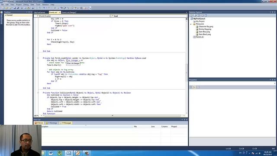Viewport: 277px width, 156px height.
Task: Select Gem Blue.png file
Action: click(204, 32)
